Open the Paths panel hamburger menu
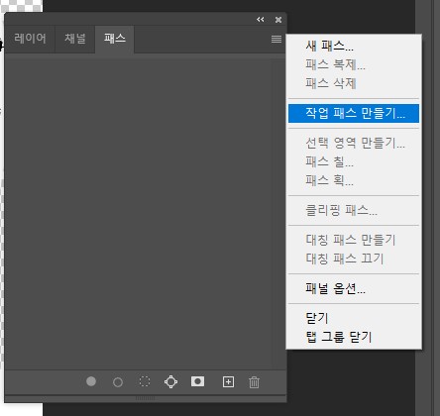The height and width of the screenshot is (416, 440). coord(276,40)
